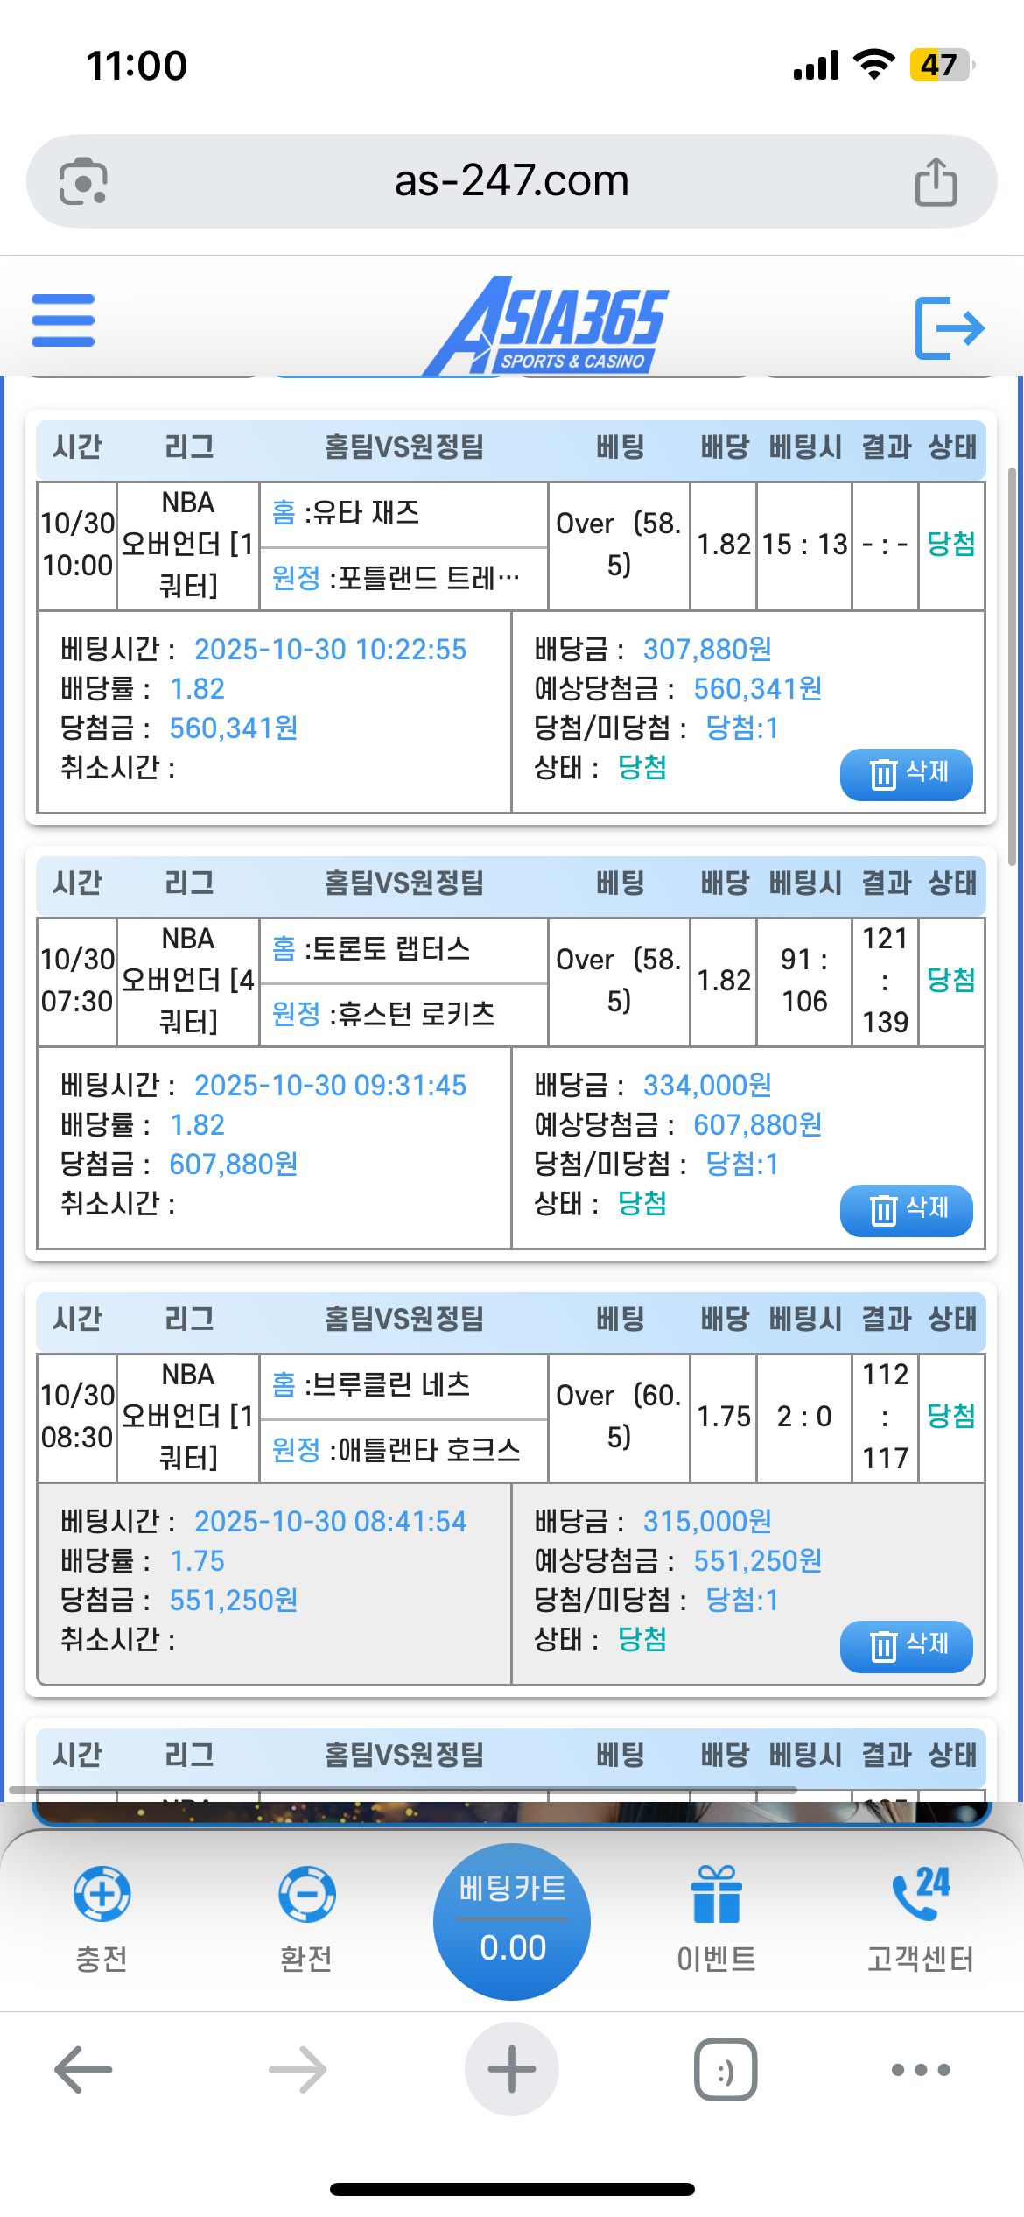
Task: Click the vertical page scrollbar
Action: click(x=1012, y=665)
